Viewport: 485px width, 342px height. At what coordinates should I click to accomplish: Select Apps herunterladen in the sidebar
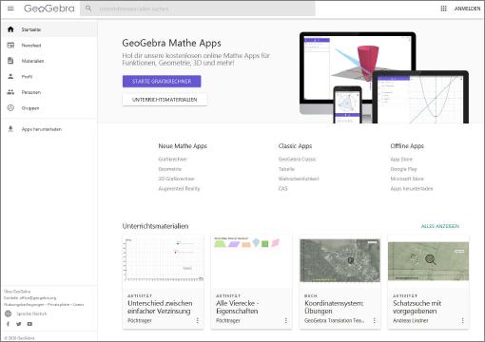point(49,129)
